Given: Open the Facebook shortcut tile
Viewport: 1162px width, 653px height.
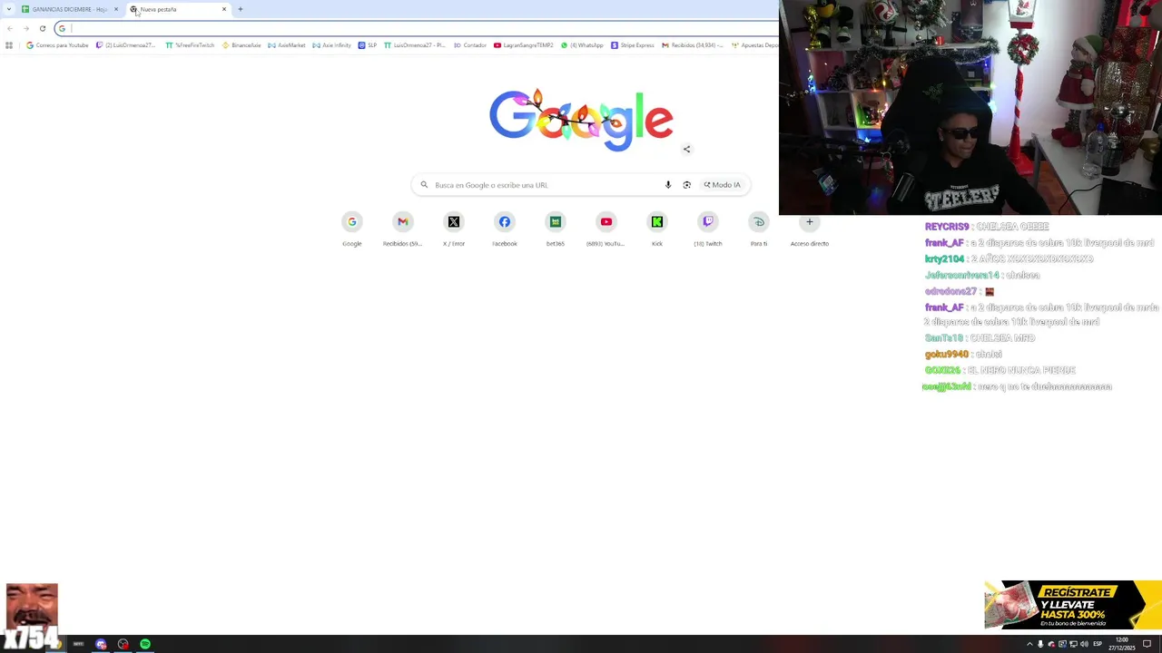Looking at the screenshot, I should [505, 229].
